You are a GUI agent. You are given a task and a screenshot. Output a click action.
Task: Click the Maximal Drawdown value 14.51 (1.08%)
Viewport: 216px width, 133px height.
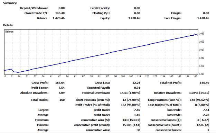pyautogui.click(x=130, y=93)
